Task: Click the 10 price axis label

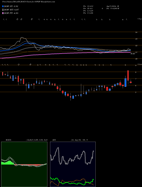Action: tap(136, 59)
